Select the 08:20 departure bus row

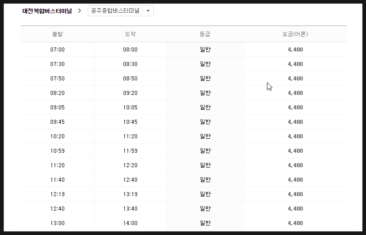coord(184,93)
